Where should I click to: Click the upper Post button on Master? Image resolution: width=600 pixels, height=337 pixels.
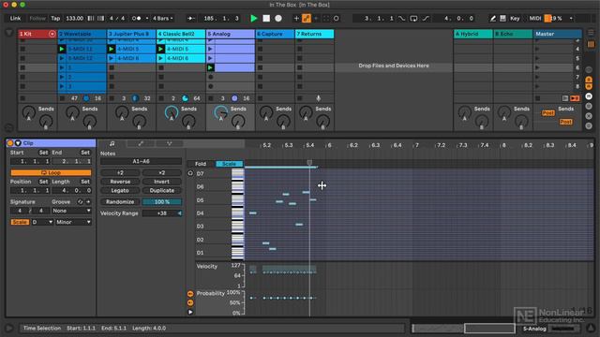(547, 113)
